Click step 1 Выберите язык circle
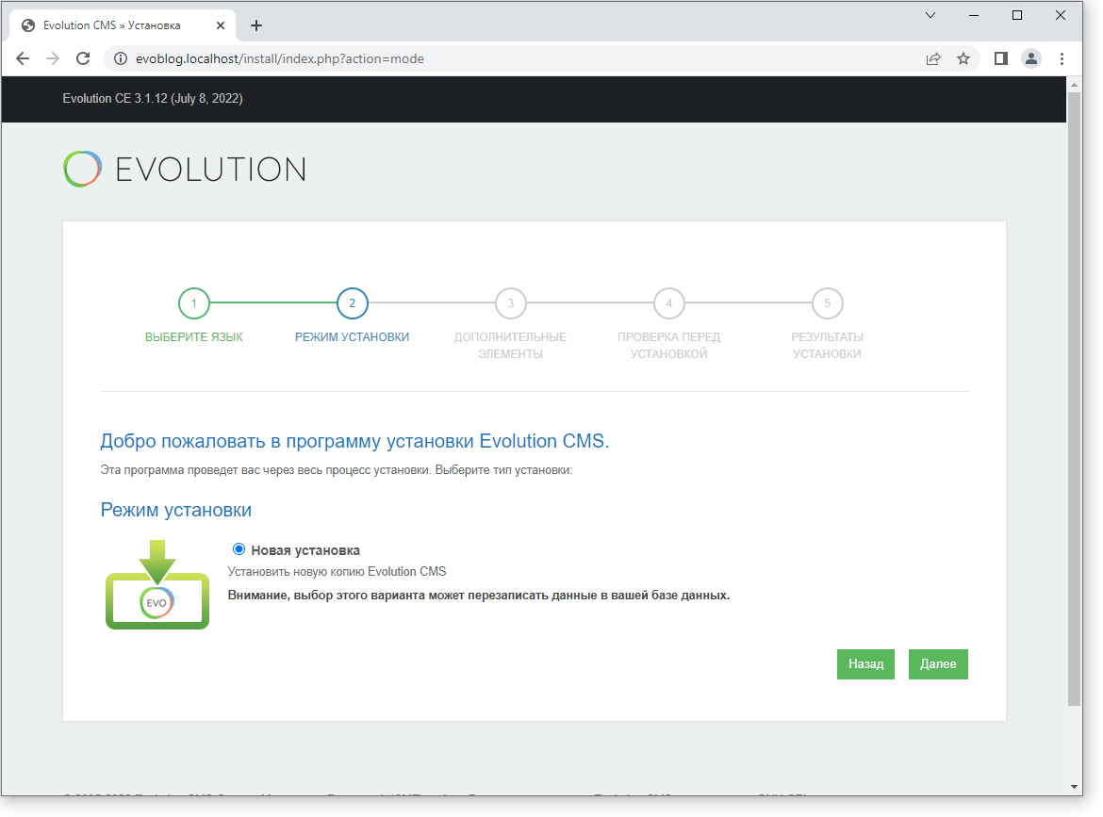This screenshot has width=1103, height=817. 193,303
